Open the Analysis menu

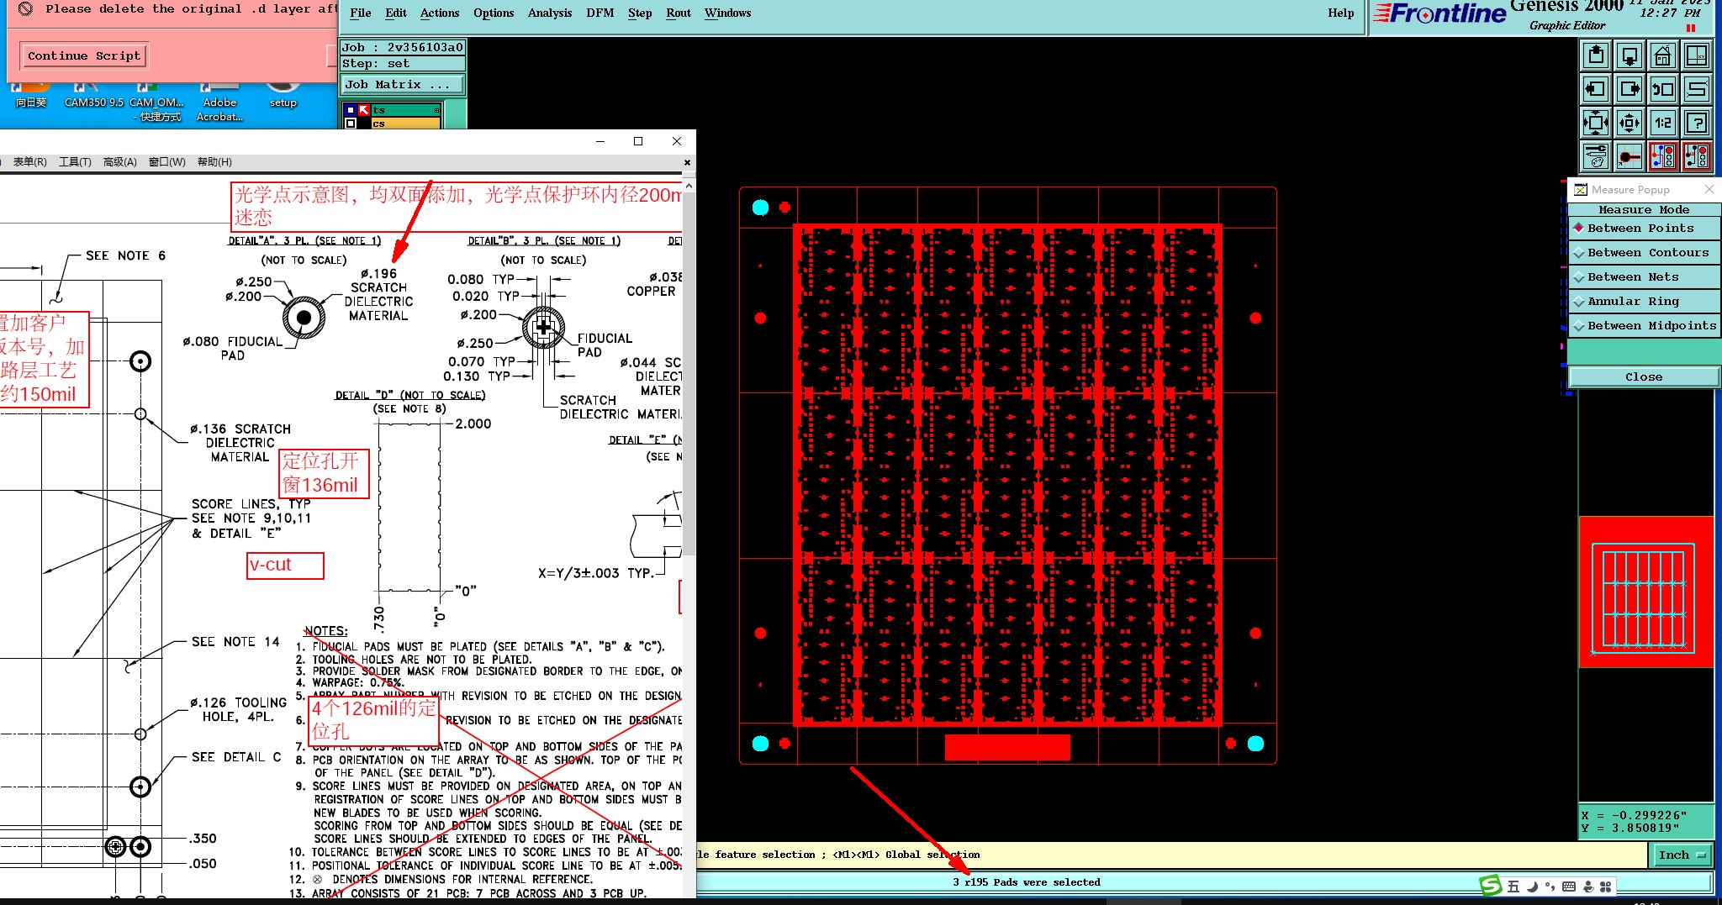[x=550, y=13]
